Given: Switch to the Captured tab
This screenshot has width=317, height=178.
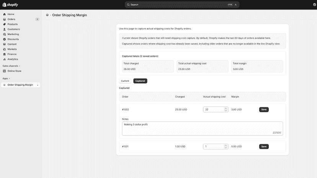Looking at the screenshot, I should pos(140,81).
